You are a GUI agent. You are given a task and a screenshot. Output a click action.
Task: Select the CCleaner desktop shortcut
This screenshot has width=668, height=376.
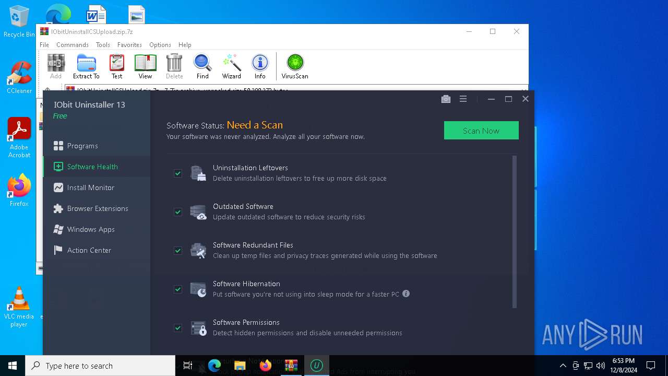point(19,78)
